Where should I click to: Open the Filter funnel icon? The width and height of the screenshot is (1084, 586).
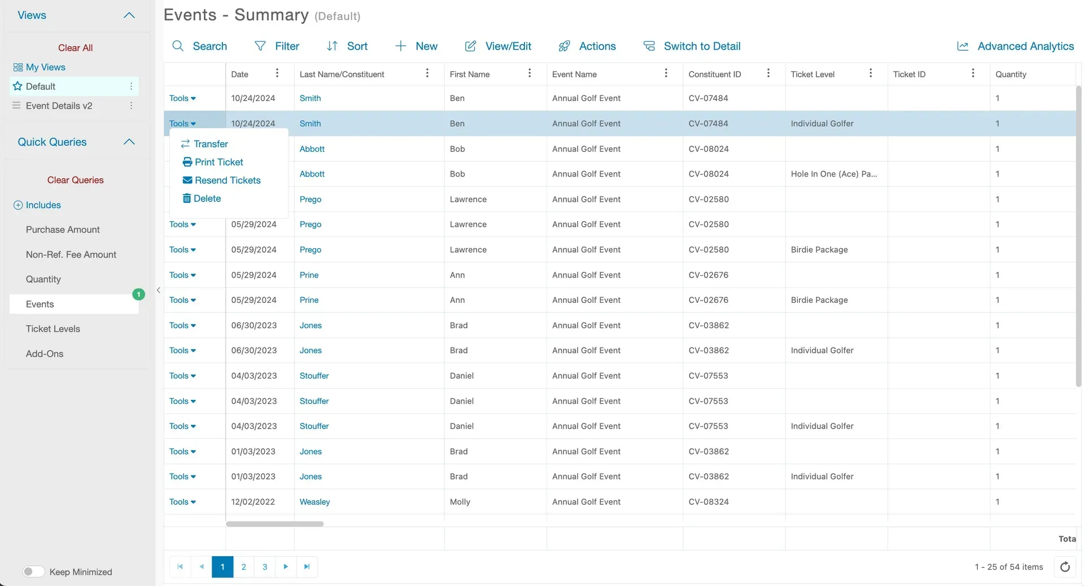260,46
